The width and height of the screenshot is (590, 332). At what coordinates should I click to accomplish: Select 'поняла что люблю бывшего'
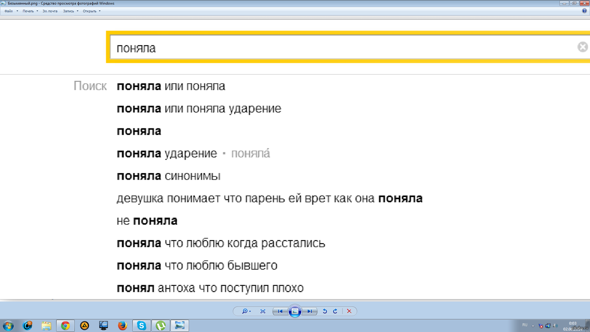point(197,266)
